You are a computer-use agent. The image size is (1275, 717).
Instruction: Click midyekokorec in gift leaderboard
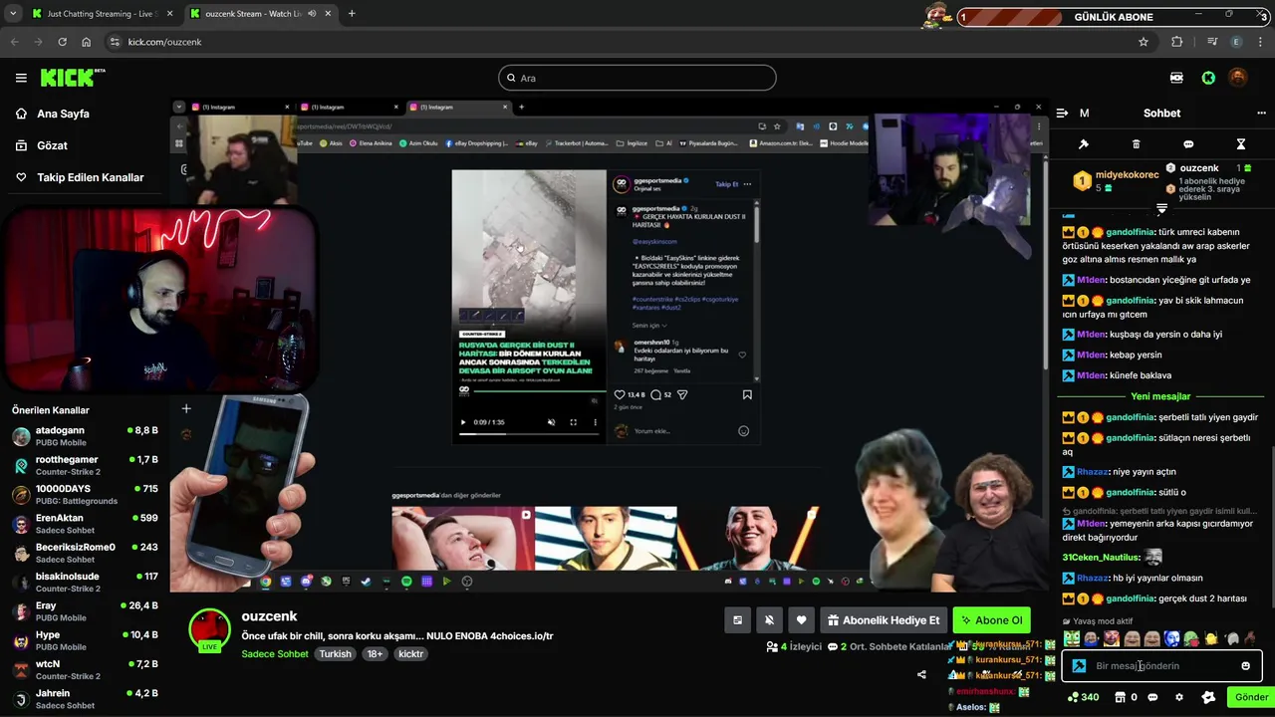point(1127,175)
